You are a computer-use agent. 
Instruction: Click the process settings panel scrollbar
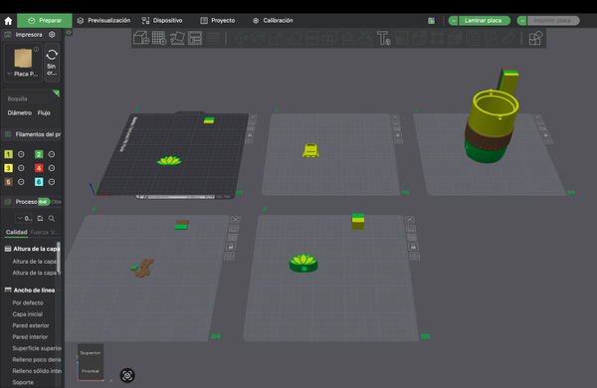59,257
